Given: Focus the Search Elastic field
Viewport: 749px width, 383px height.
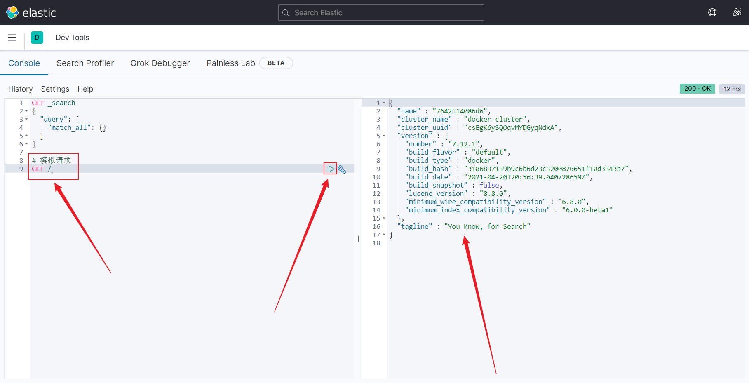Looking at the screenshot, I should tap(381, 12).
